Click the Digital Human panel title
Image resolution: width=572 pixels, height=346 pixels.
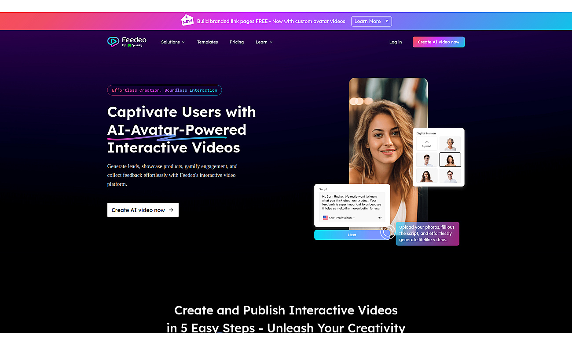(x=426, y=133)
